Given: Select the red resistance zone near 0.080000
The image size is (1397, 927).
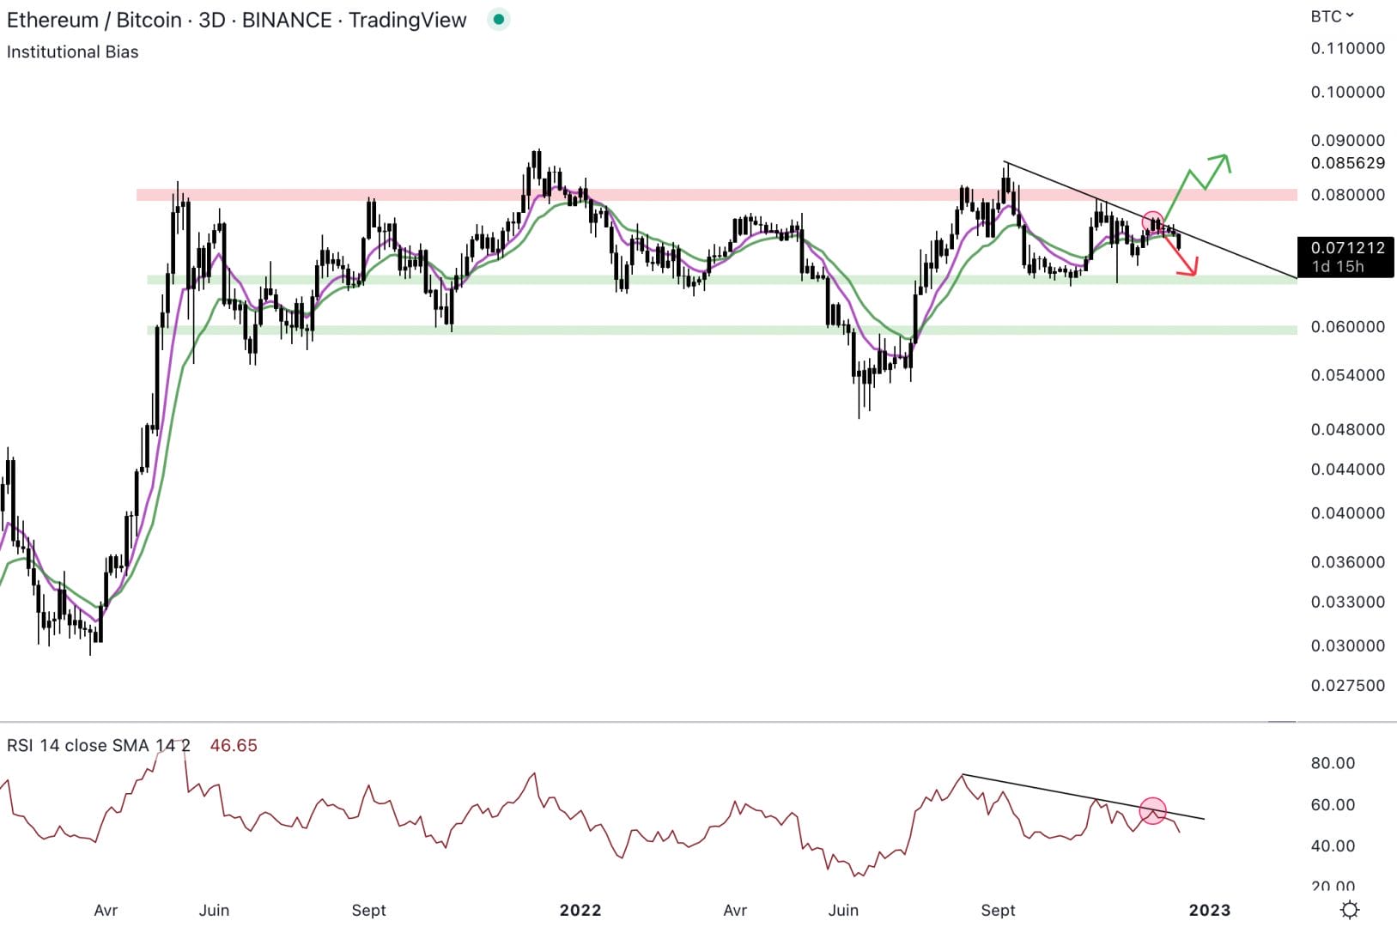Looking at the screenshot, I should coord(687,195).
